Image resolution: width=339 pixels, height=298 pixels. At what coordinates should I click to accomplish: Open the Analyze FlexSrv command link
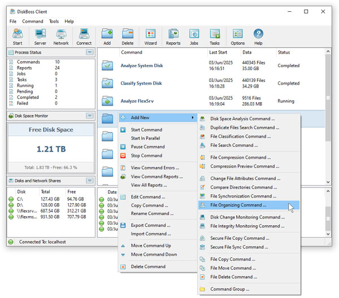click(x=137, y=101)
